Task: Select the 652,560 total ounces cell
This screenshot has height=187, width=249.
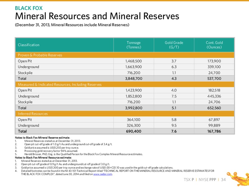Action: coord(214,108)
